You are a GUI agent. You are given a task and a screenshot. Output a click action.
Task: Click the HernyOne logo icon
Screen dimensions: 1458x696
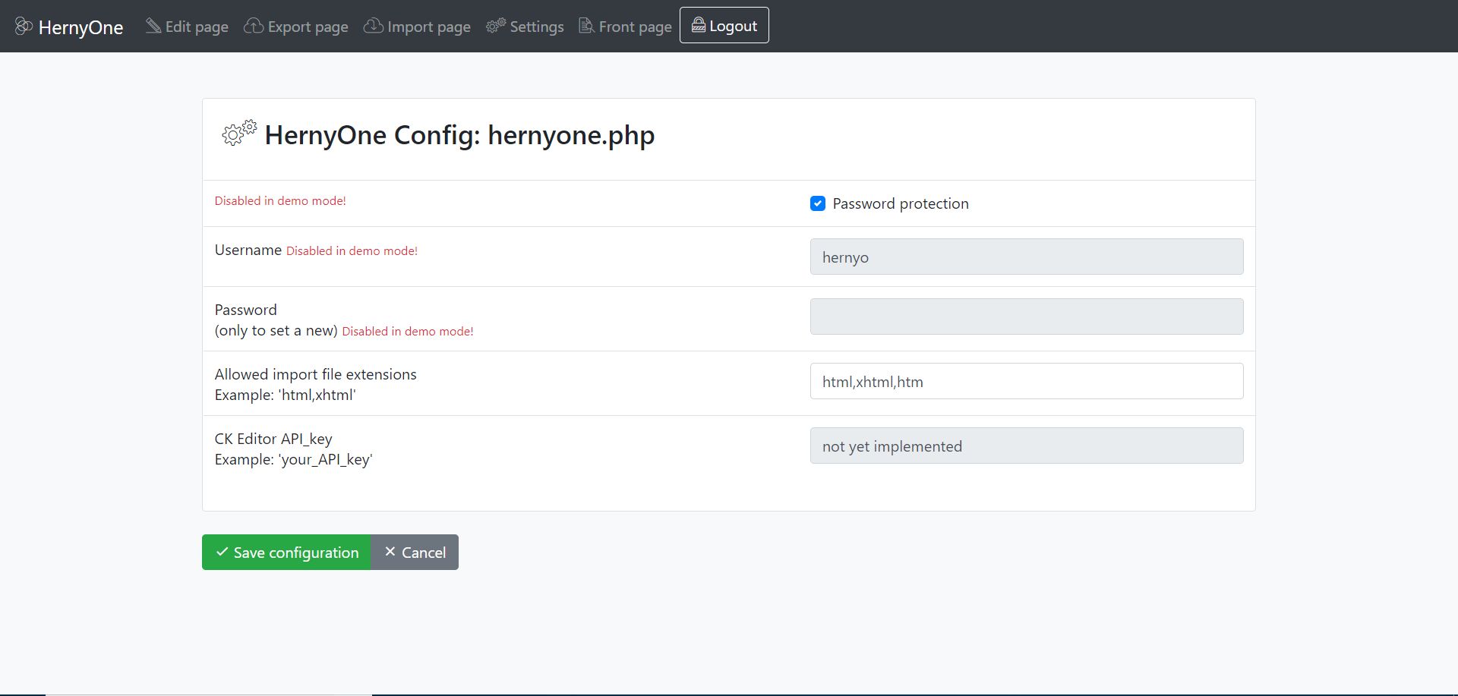pyautogui.click(x=24, y=27)
